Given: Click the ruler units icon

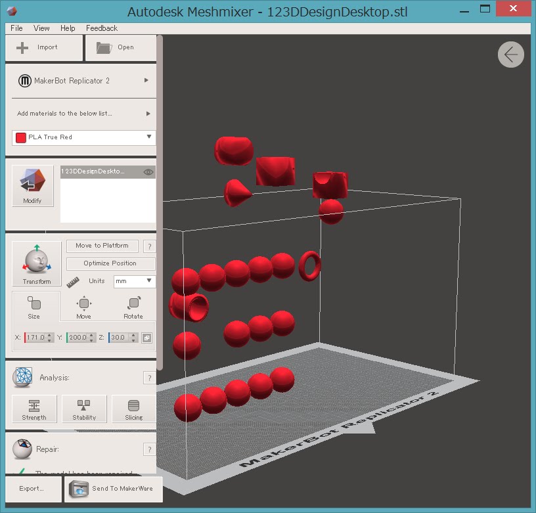Looking at the screenshot, I should coord(73,282).
